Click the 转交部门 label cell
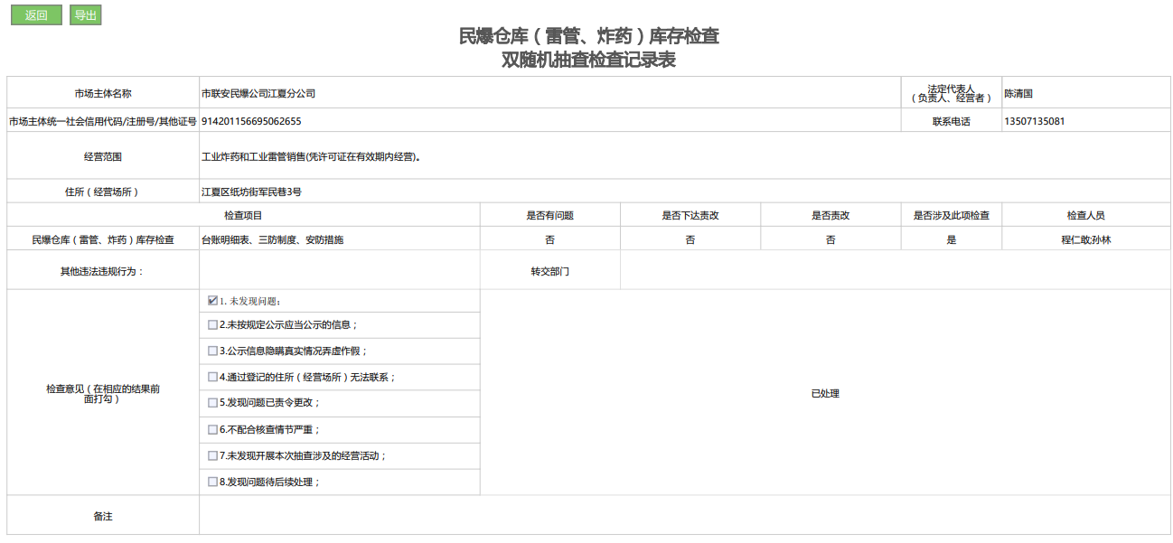1173x543 pixels. [x=550, y=271]
